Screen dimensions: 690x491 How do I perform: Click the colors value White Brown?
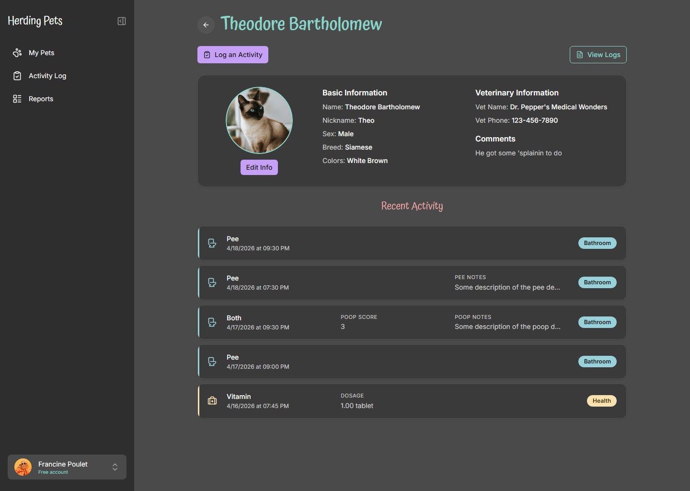(367, 161)
